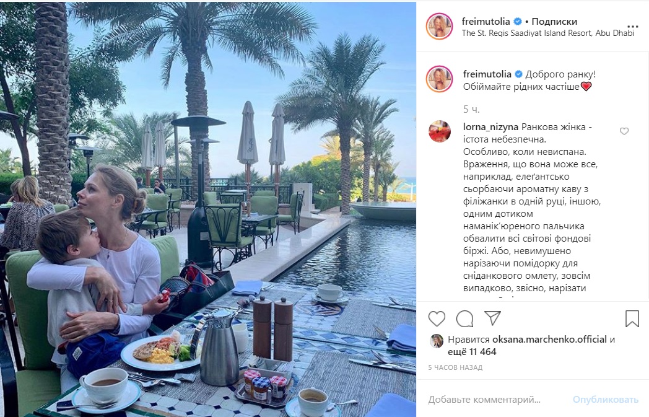This screenshot has width=649, height=417.
Task: Like the post with the heart icon
Action: (437, 319)
